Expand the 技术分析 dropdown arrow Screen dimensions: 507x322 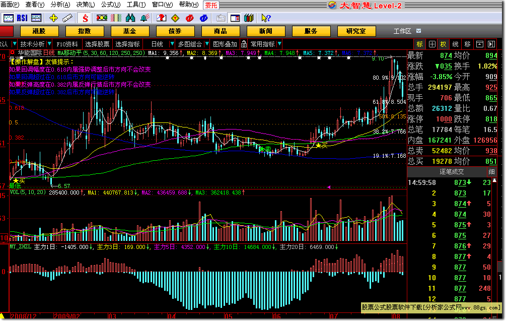[x=49, y=44]
